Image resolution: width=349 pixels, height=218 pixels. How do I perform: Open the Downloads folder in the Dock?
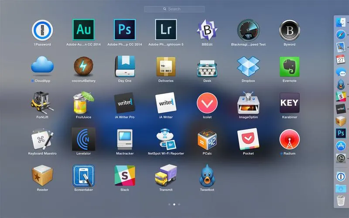(x=341, y=189)
